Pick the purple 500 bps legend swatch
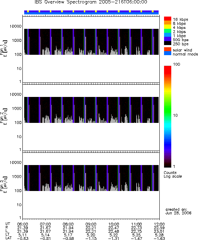 [x=167, y=39]
